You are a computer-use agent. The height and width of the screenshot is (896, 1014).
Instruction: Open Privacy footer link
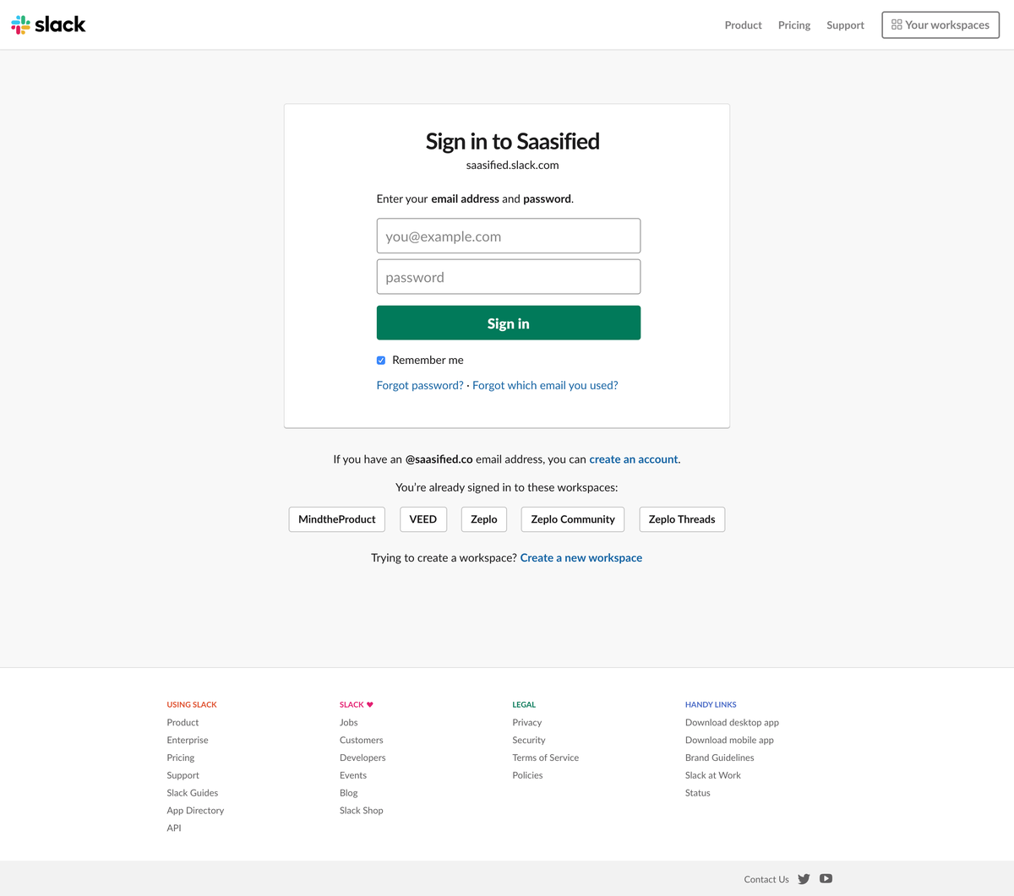(527, 723)
